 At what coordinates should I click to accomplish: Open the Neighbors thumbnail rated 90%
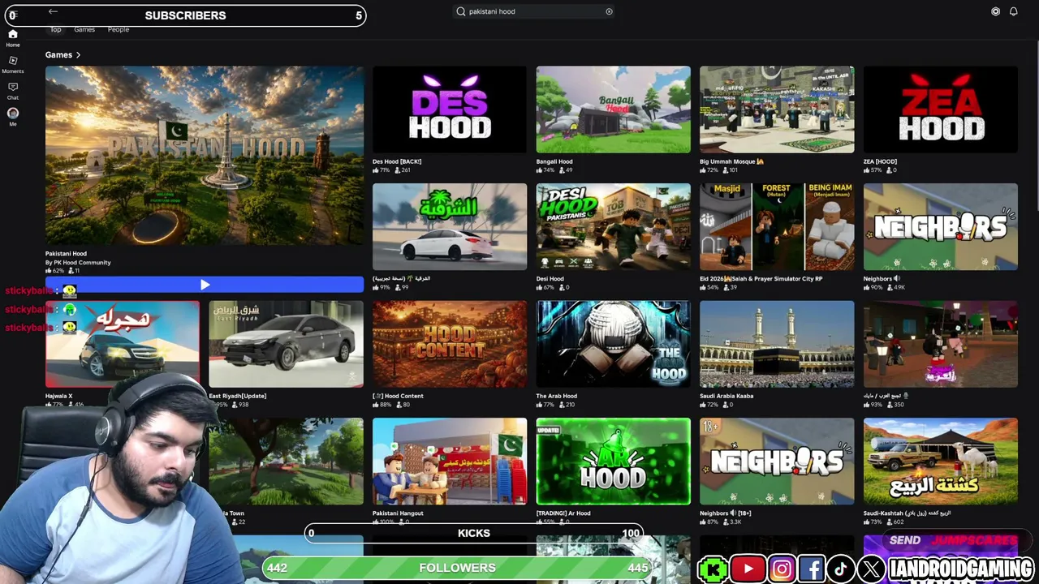pyautogui.click(x=941, y=227)
